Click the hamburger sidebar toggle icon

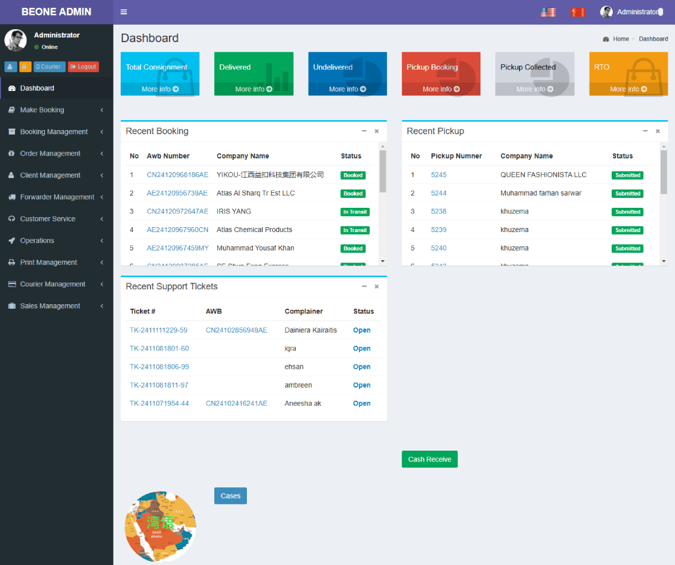[123, 12]
